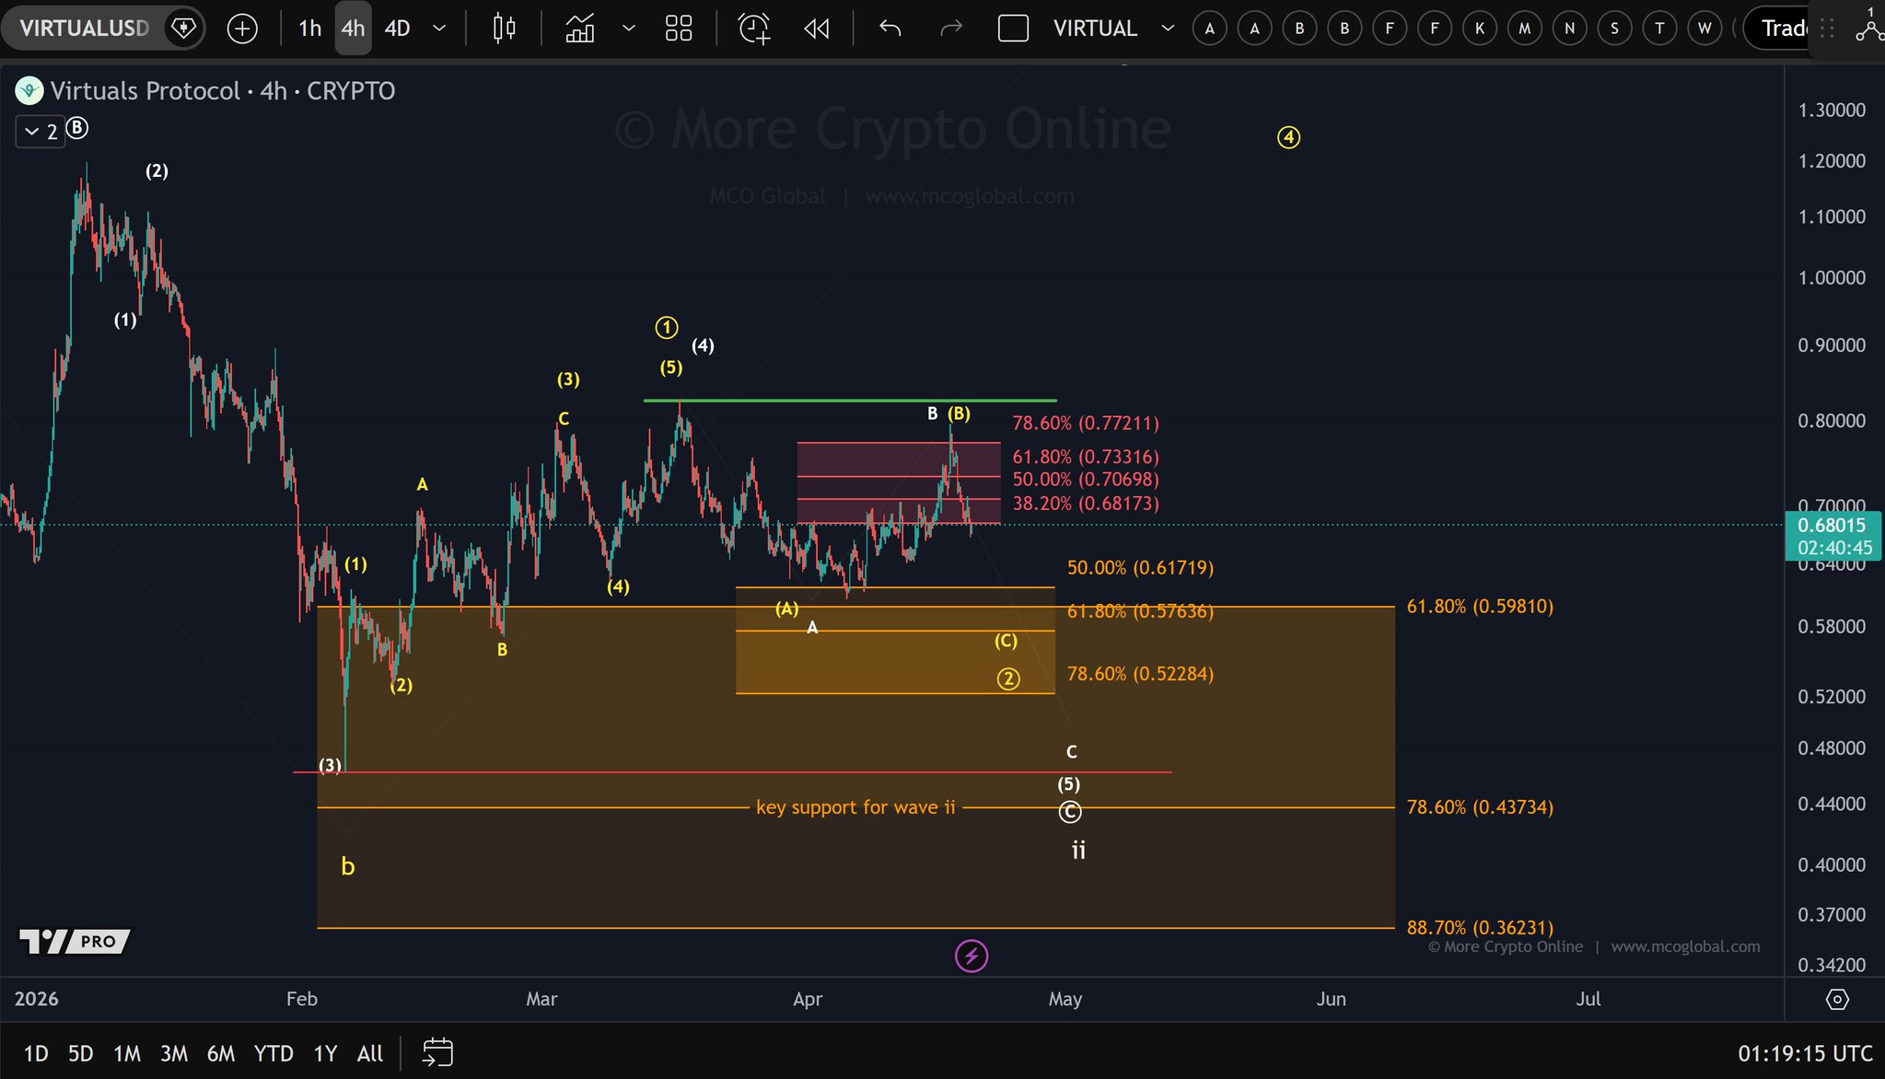The image size is (1885, 1079).
Task: Toggle the layout square selector
Action: pos(1013,29)
